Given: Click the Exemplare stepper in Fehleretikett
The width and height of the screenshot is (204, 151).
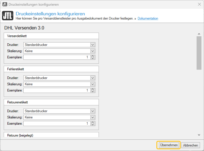Looking at the screenshot, I should click(92, 90).
